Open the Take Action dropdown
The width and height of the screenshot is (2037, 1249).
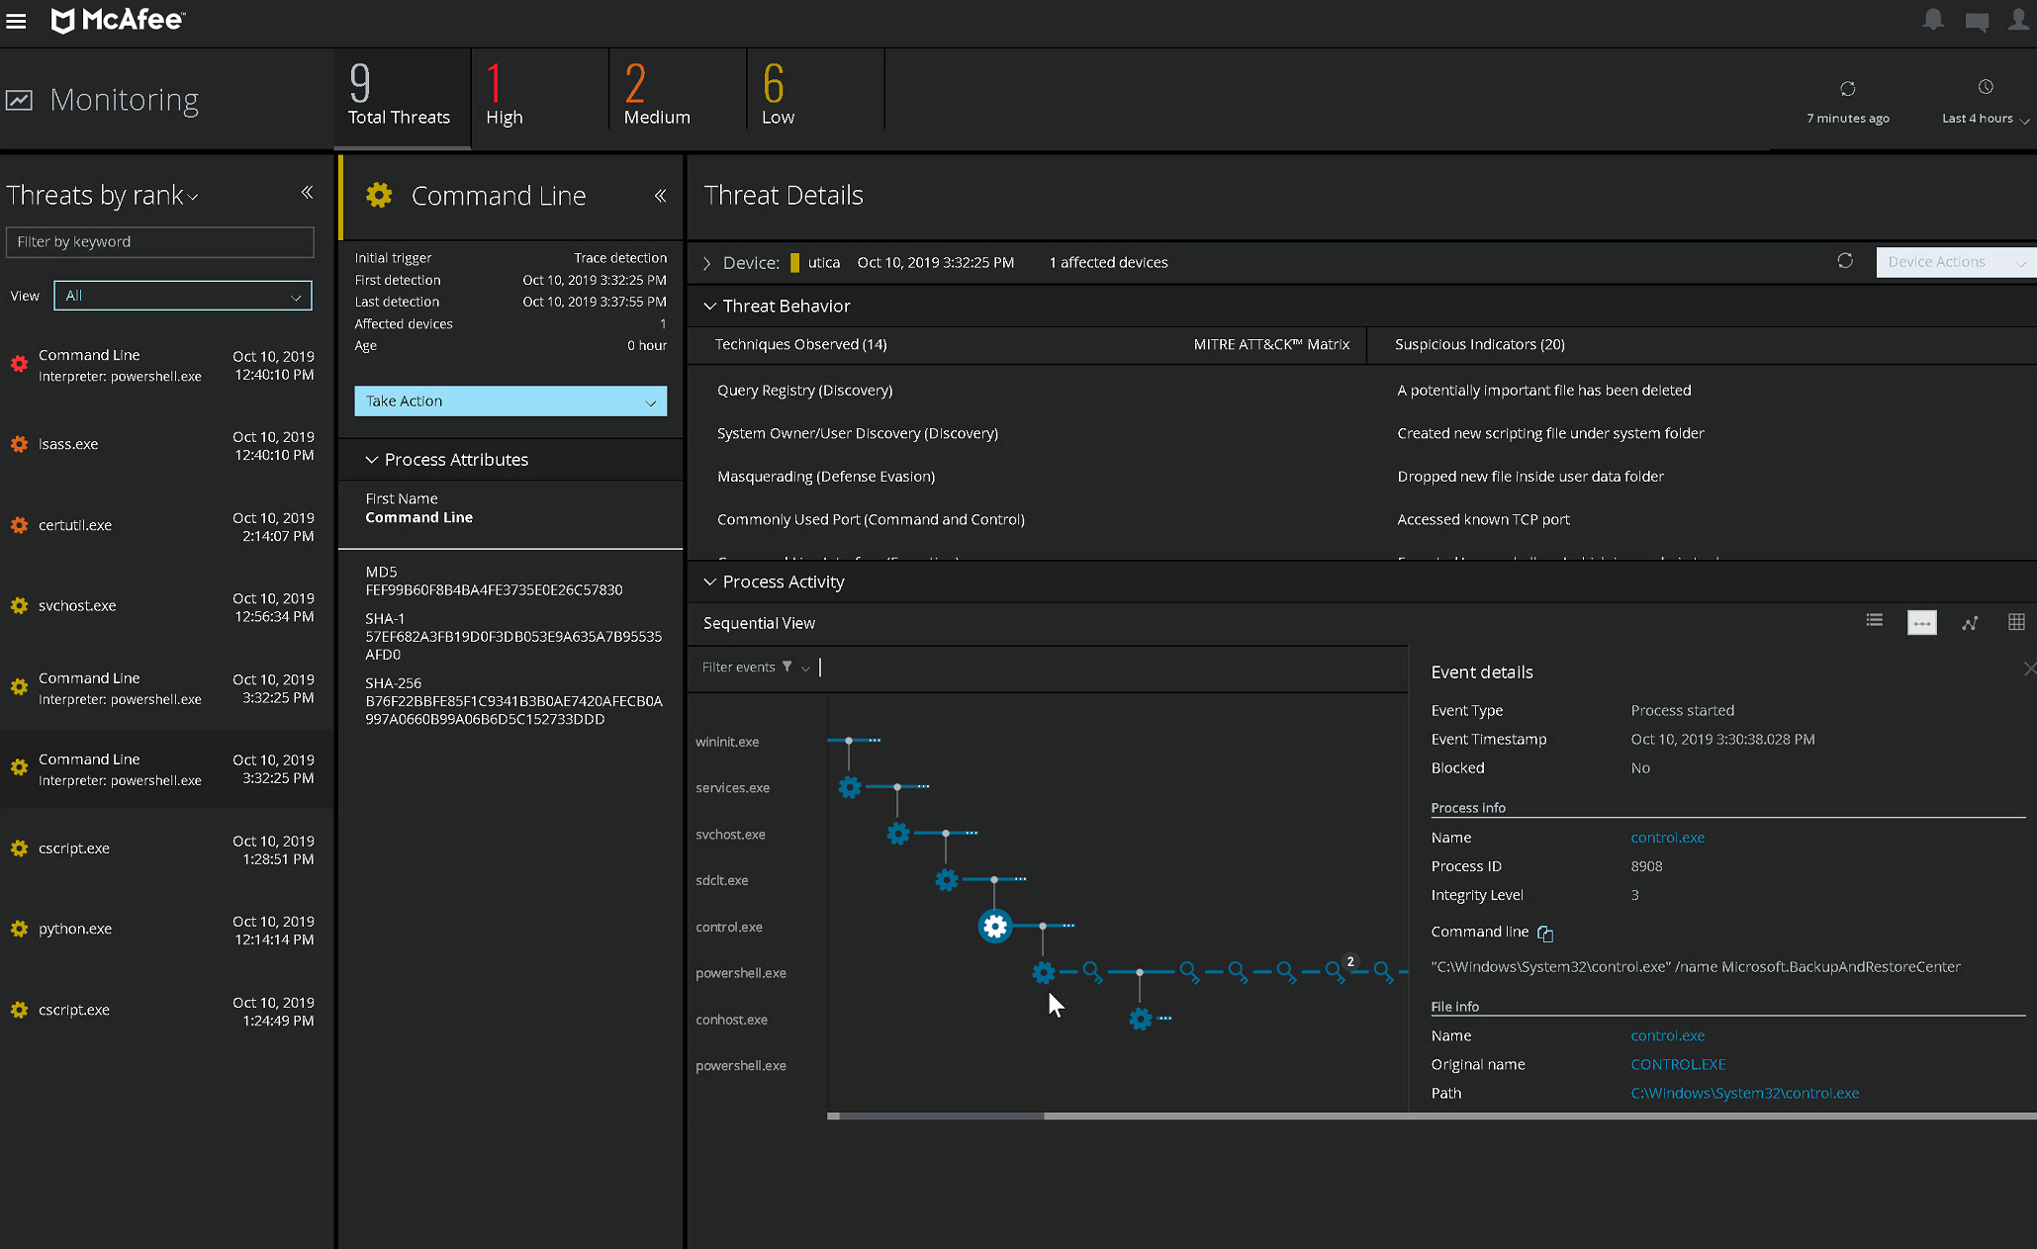tap(510, 401)
